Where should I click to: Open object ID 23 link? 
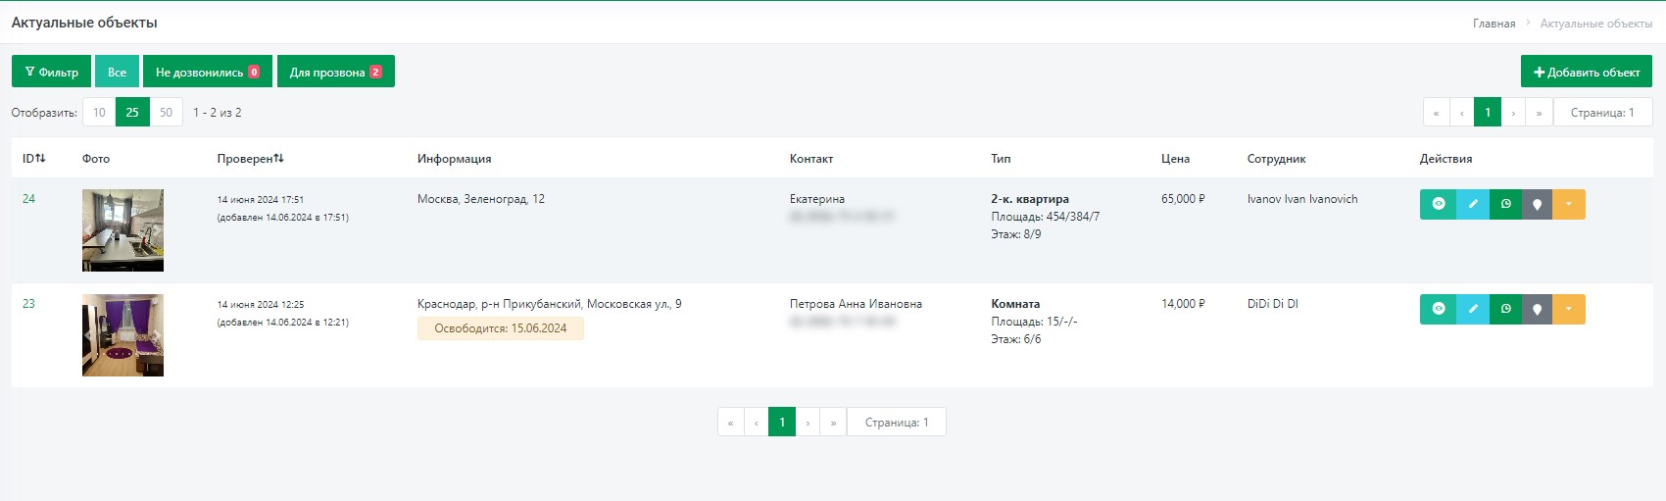coord(28,303)
